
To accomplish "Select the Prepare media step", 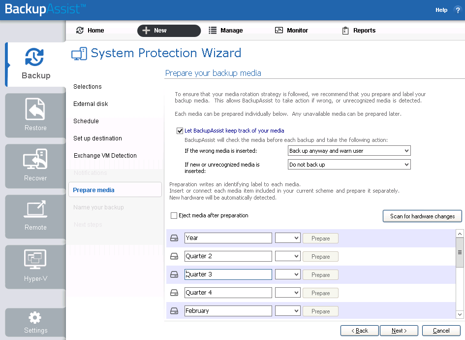I will point(115,190).
